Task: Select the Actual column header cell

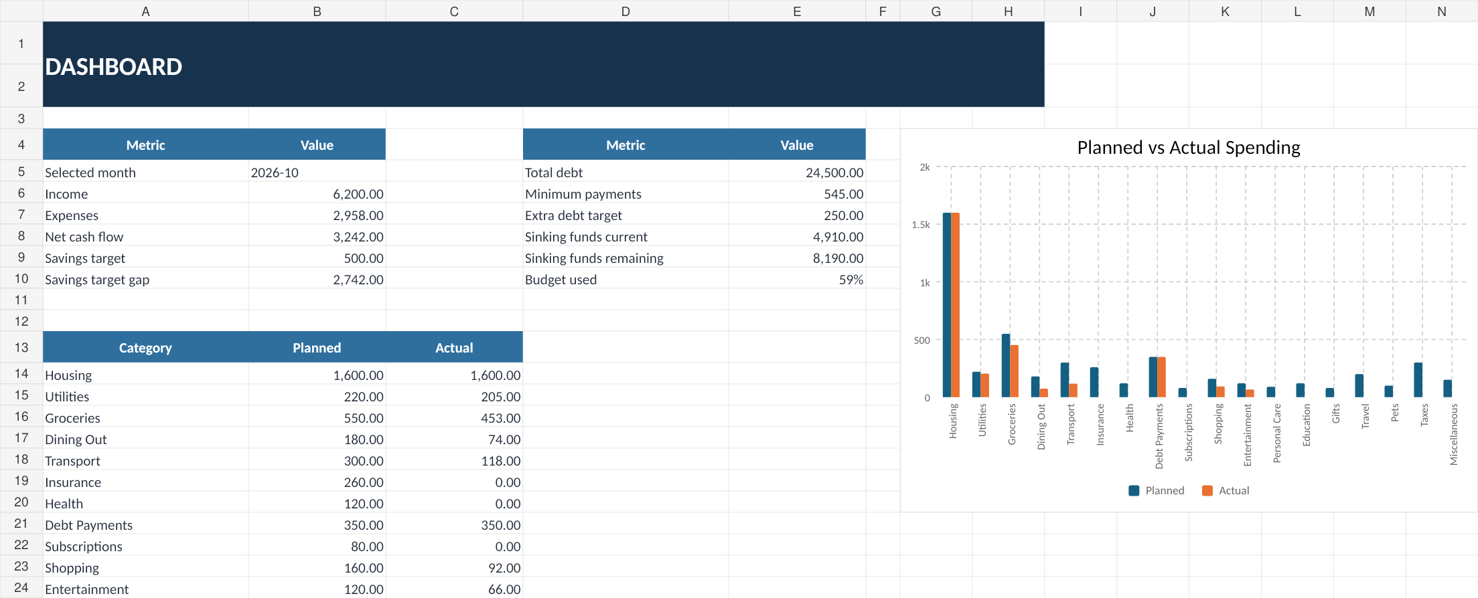Action: [454, 347]
